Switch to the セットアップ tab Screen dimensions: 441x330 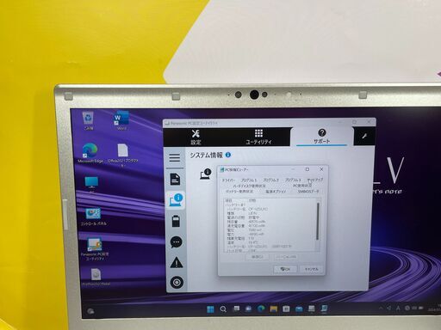click(315, 180)
